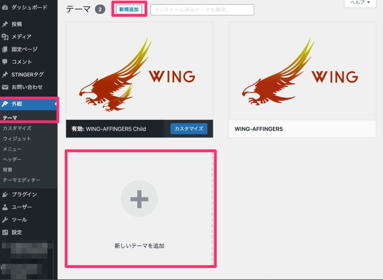Viewport: 383px width, 280px height.
Task: Select 固定ページ in the sidebar
Action: (24, 49)
